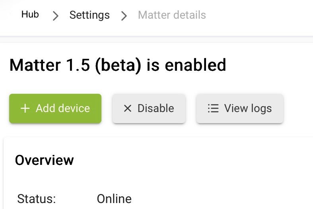Click the X icon on Disable button
The image size is (313, 209).
(x=128, y=108)
